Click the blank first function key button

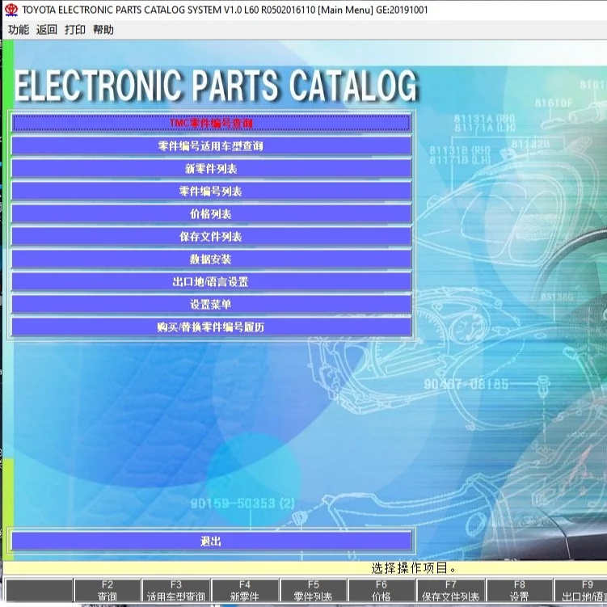(x=39, y=590)
